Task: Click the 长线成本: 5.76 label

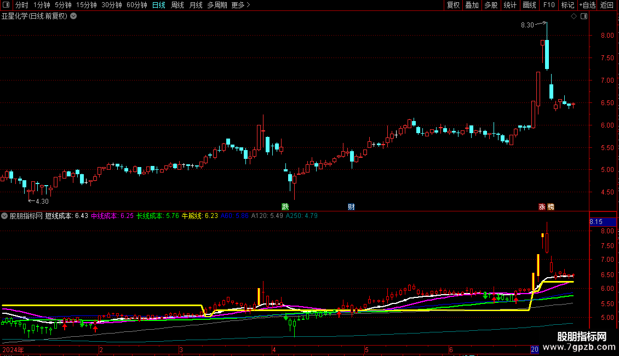Action: [158, 216]
